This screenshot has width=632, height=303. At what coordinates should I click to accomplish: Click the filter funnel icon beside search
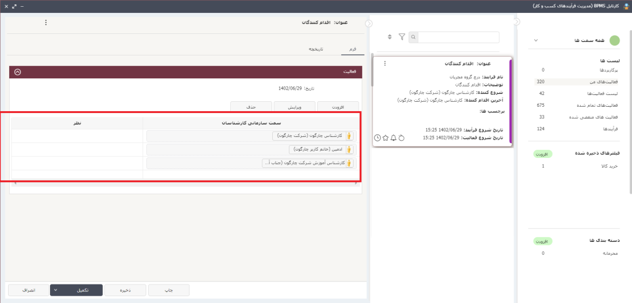tap(402, 37)
